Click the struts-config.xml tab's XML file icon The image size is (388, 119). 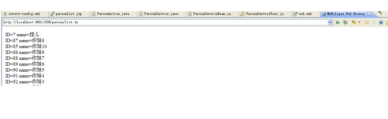click(x=5, y=14)
